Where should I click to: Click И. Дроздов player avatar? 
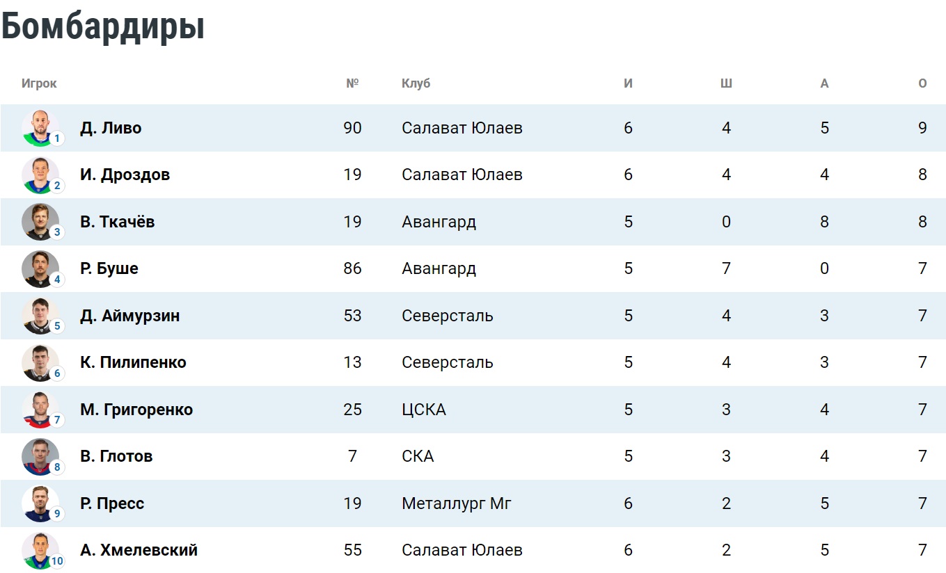tap(40, 175)
